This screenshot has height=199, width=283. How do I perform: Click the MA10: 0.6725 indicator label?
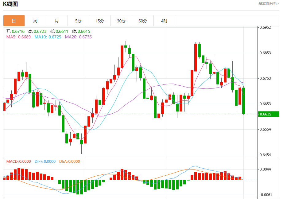48,37
